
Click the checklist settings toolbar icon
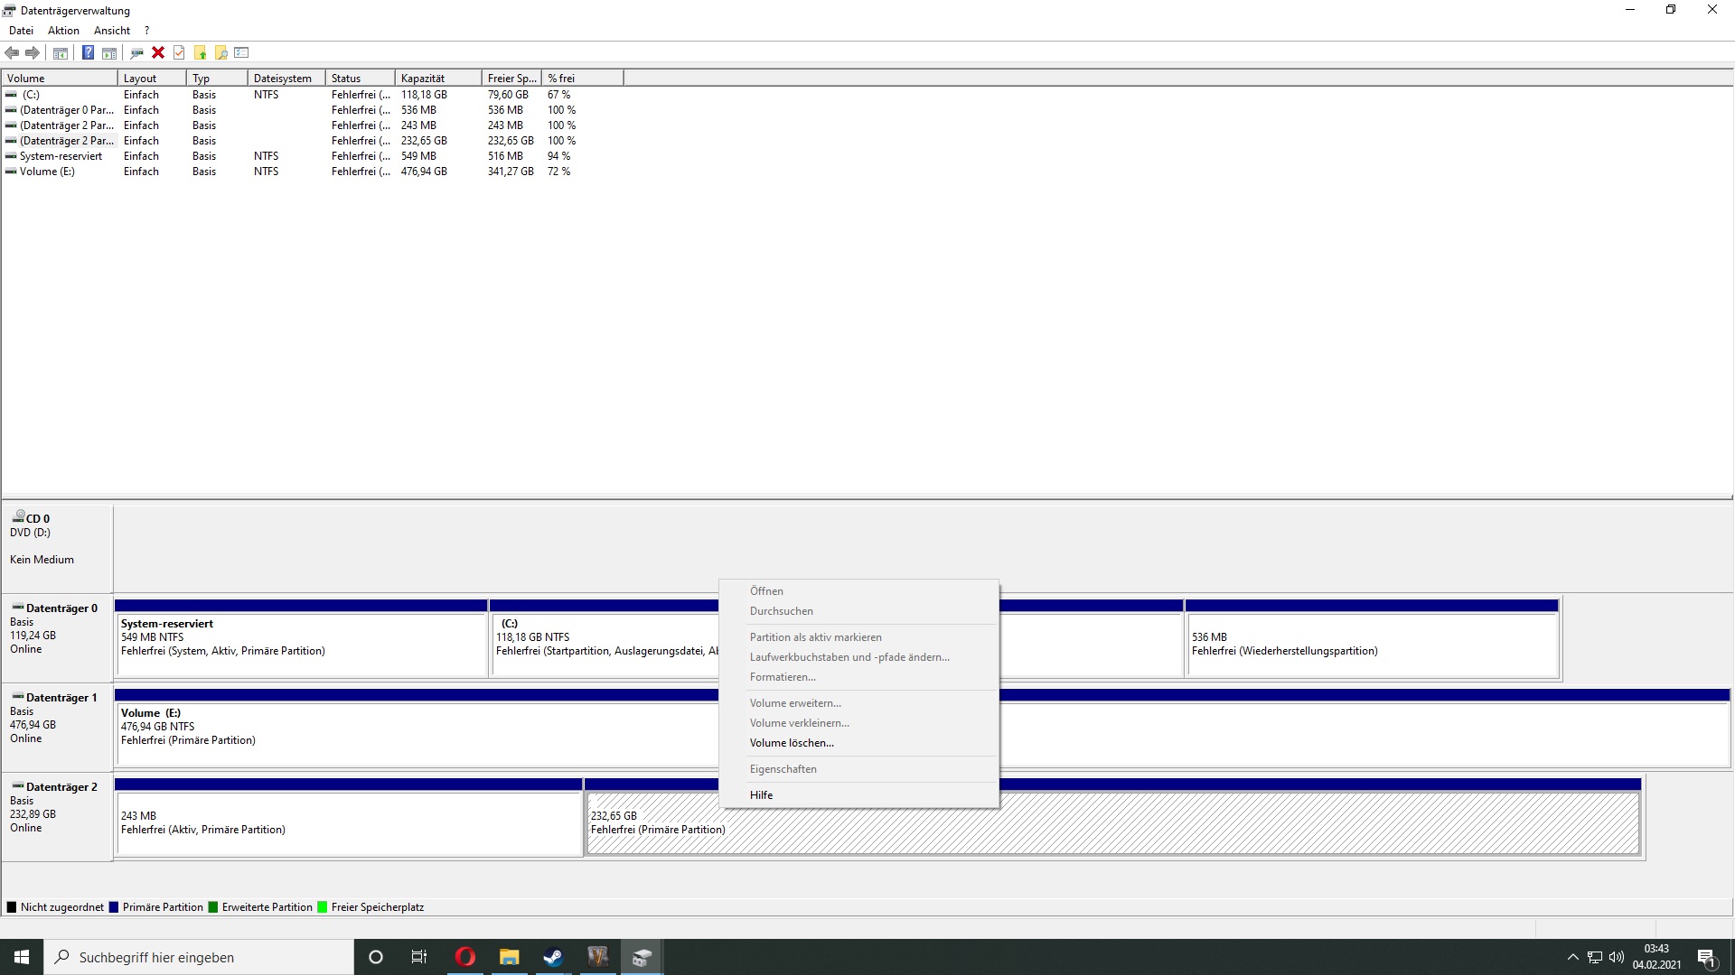pyautogui.click(x=241, y=52)
